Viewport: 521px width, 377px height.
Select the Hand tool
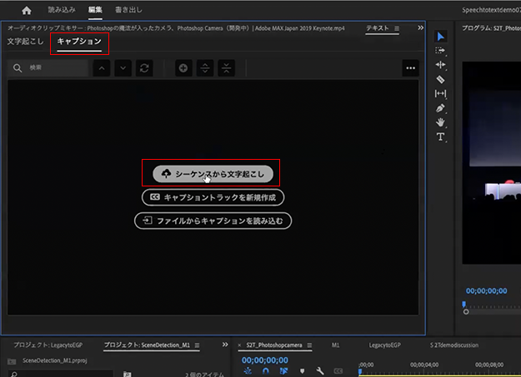[441, 122]
